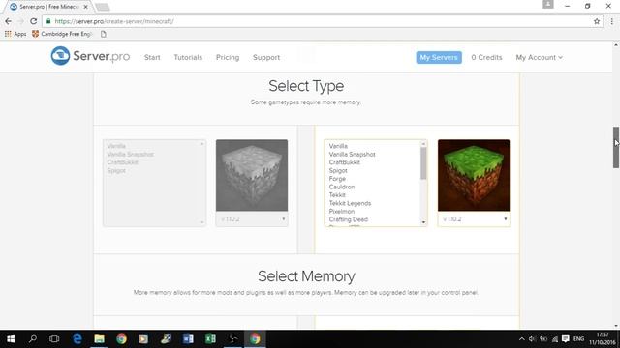The height and width of the screenshot is (348, 620).
Task: Open the Tutorials page
Action: click(188, 58)
